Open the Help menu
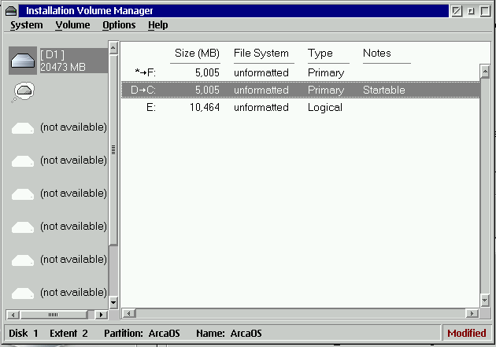The width and height of the screenshot is (496, 347). (x=158, y=25)
